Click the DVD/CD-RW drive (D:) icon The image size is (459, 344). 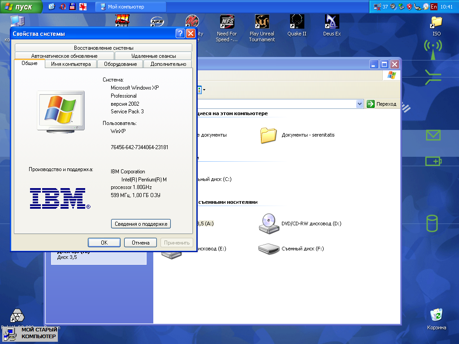269,224
